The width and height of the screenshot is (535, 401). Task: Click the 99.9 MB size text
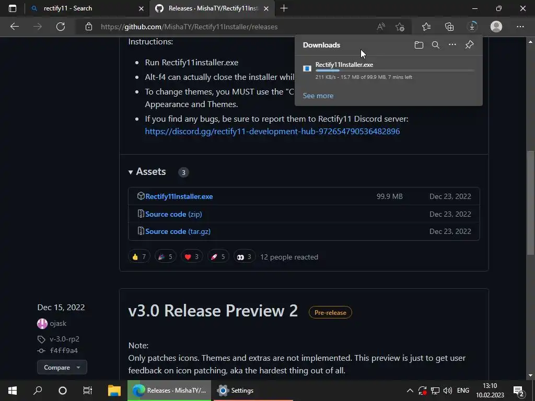point(390,196)
